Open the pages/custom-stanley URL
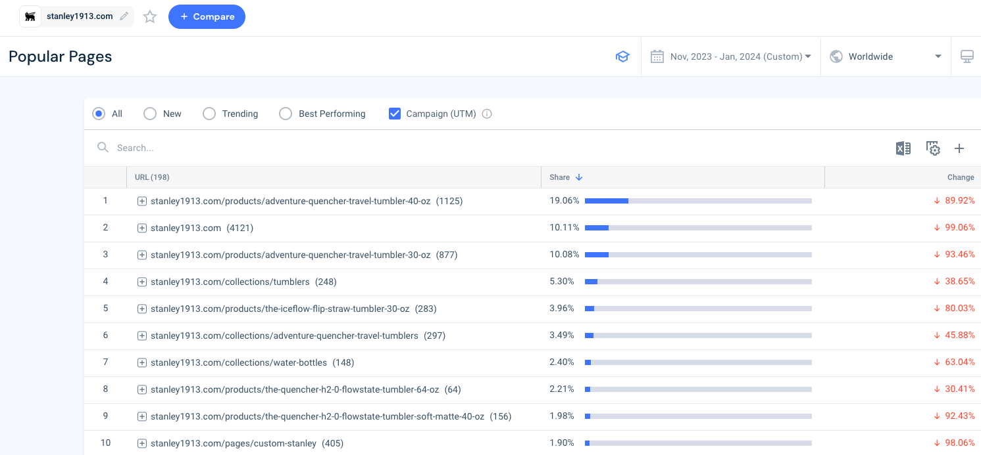 click(234, 443)
